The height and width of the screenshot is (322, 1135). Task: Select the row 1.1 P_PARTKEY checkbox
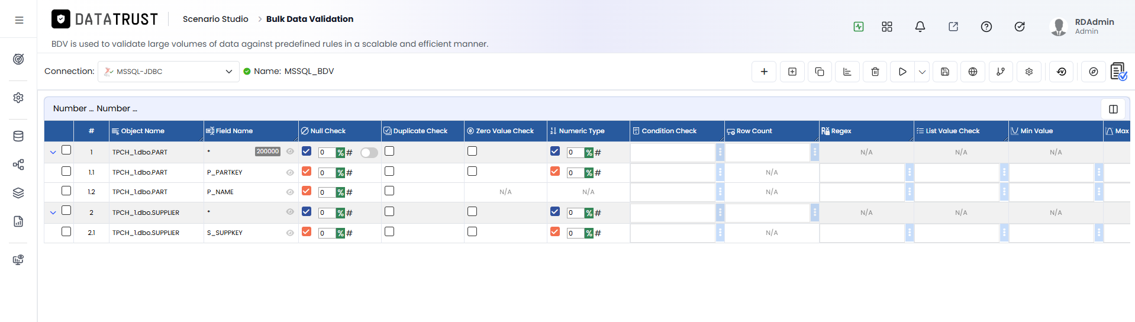click(x=66, y=171)
